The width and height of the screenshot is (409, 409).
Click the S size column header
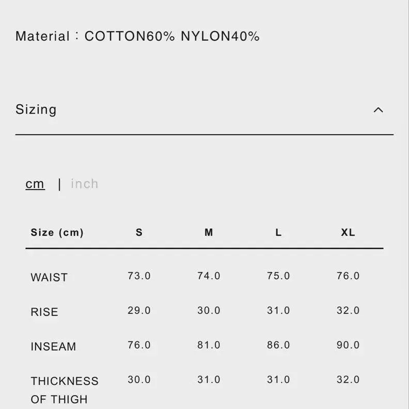(x=139, y=232)
